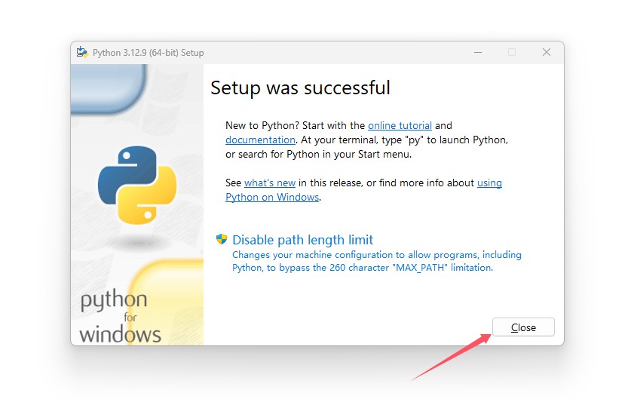The width and height of the screenshot is (631, 399).
Task: Click the greyed-out maximize window button
Action: (511, 52)
